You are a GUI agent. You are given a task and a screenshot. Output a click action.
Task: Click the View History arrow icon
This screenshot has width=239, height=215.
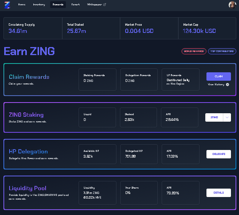228,85
